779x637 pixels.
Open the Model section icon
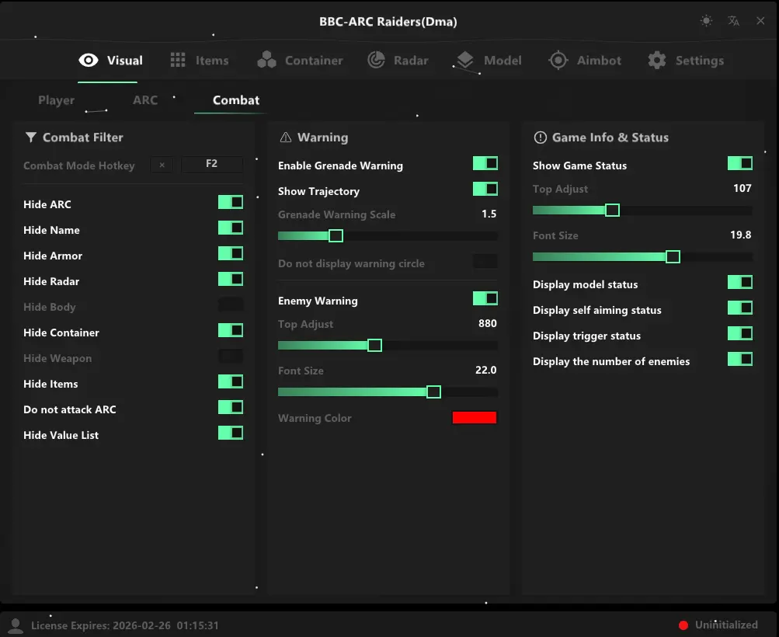tap(465, 60)
